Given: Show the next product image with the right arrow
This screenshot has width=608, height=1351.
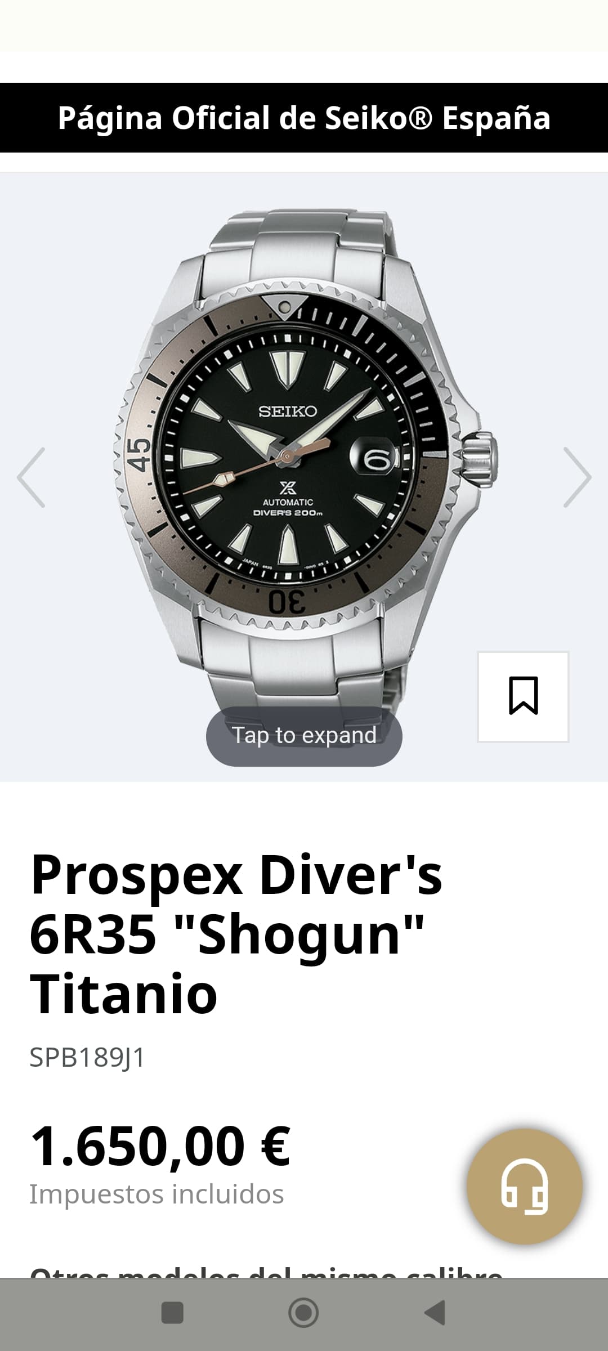Looking at the screenshot, I should (x=577, y=477).
